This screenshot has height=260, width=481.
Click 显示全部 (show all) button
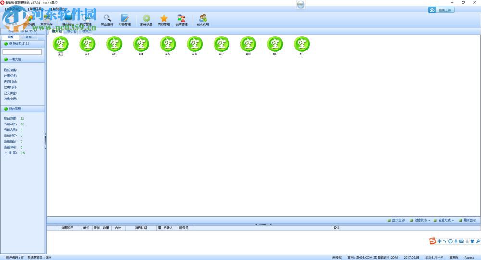coord(396,220)
